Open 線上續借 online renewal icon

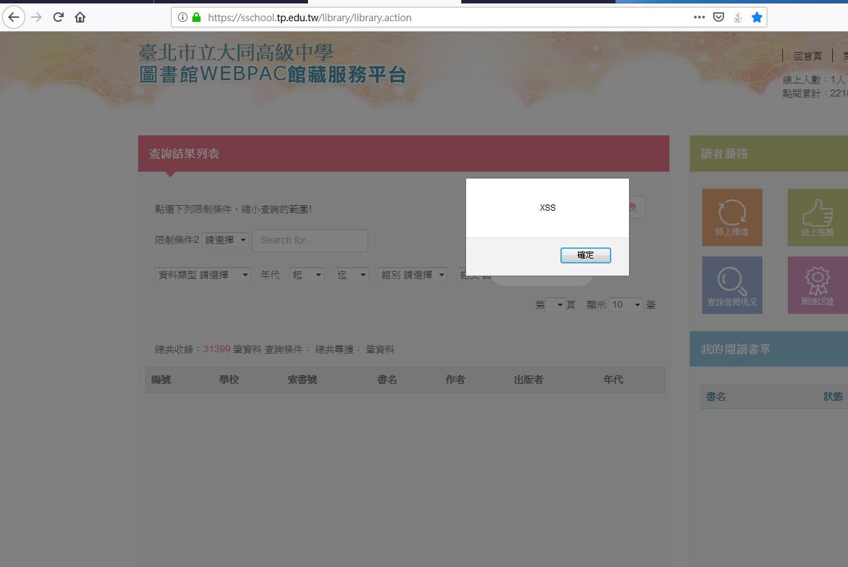point(732,217)
